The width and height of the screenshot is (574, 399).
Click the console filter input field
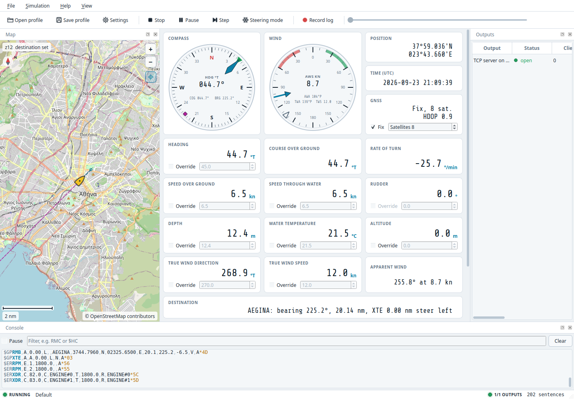click(286, 341)
